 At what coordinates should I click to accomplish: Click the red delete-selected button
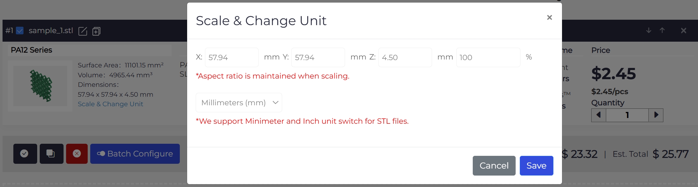tap(77, 154)
